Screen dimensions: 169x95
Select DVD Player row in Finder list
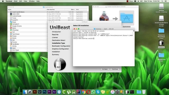tap(27, 50)
